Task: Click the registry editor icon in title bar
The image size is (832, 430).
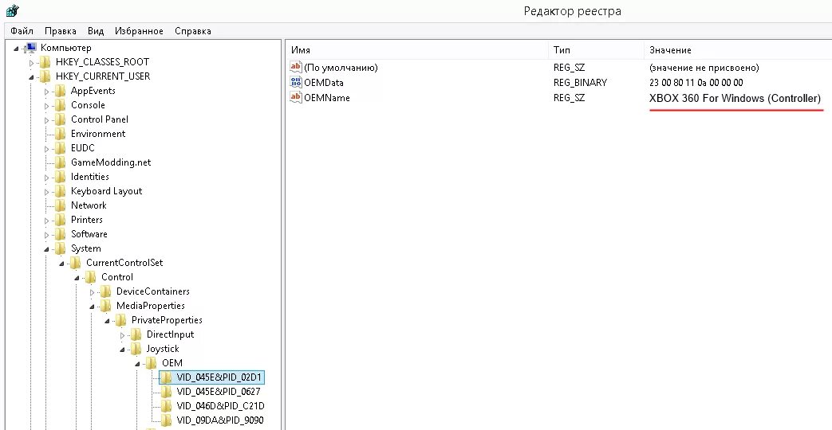Action: click(12, 10)
